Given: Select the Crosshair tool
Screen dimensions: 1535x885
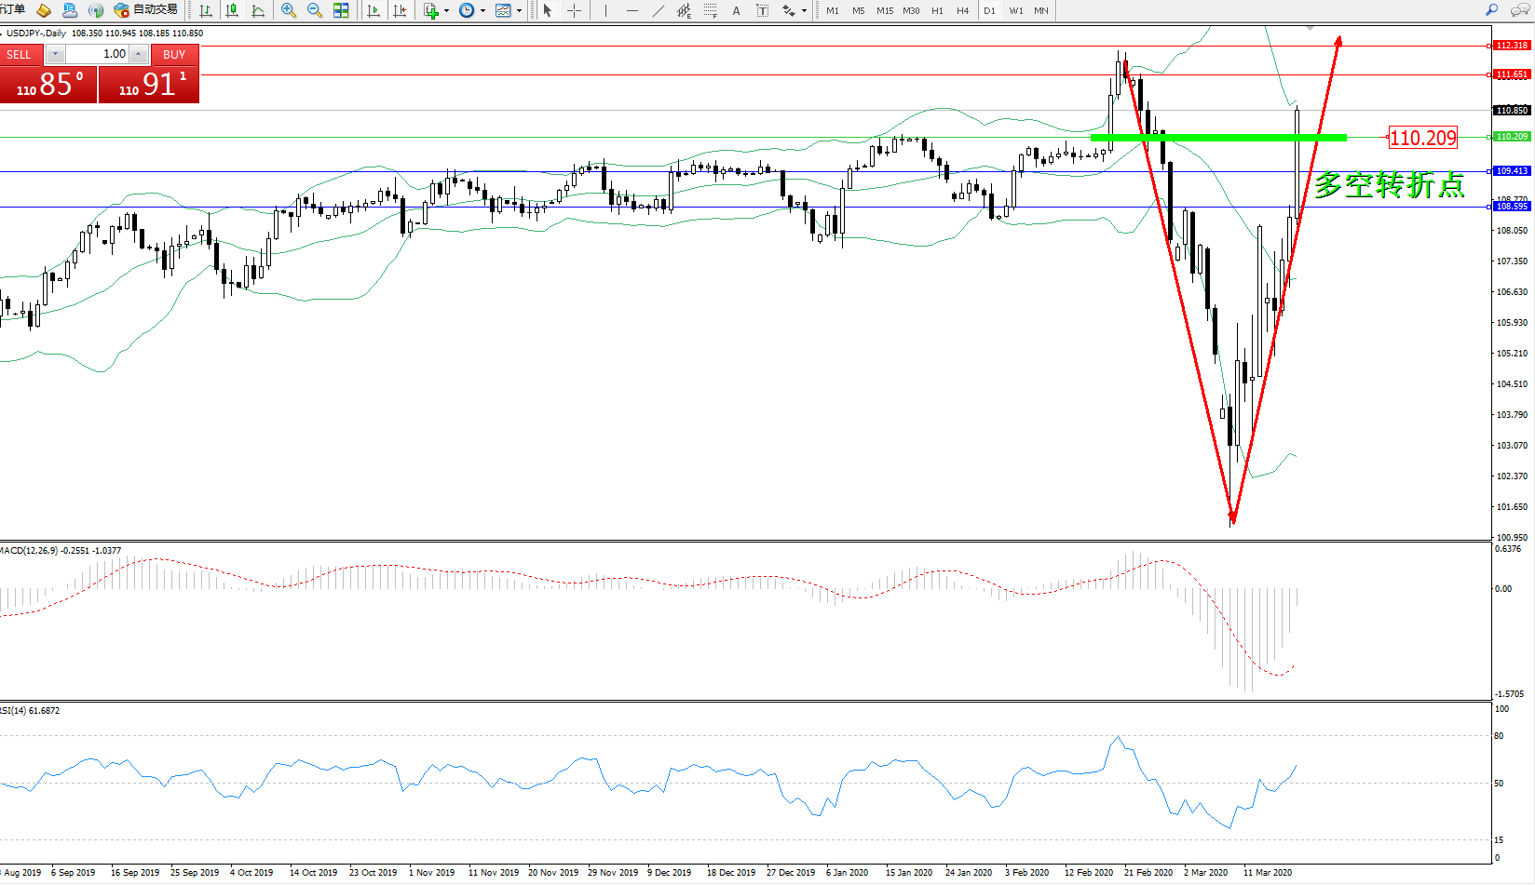Looking at the screenshot, I should coord(574,10).
